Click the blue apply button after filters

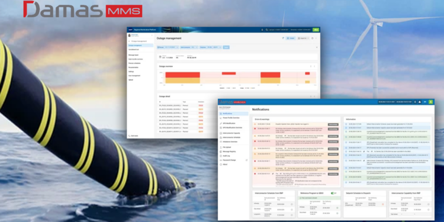click(226, 47)
